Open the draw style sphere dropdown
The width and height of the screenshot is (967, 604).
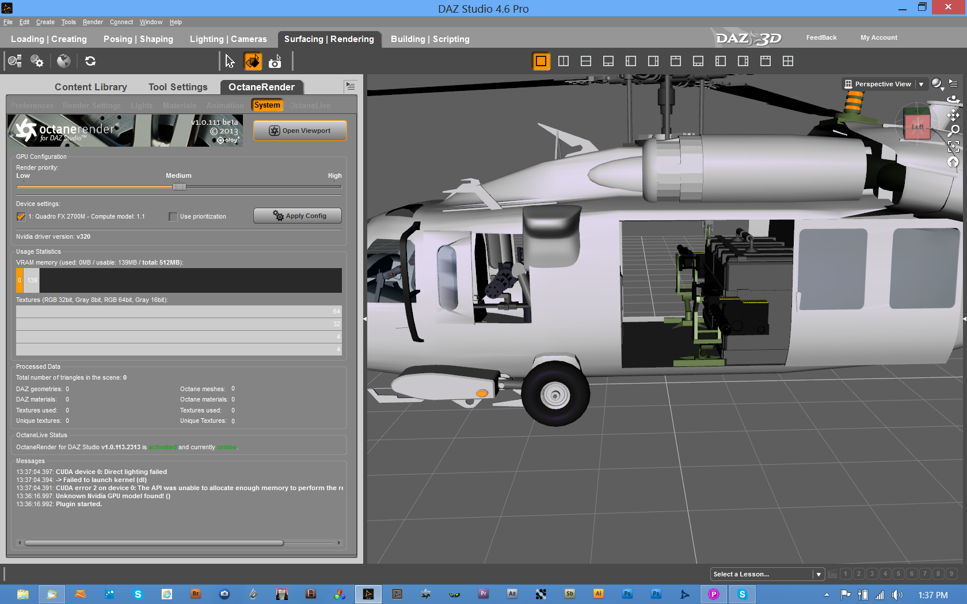pos(938,84)
